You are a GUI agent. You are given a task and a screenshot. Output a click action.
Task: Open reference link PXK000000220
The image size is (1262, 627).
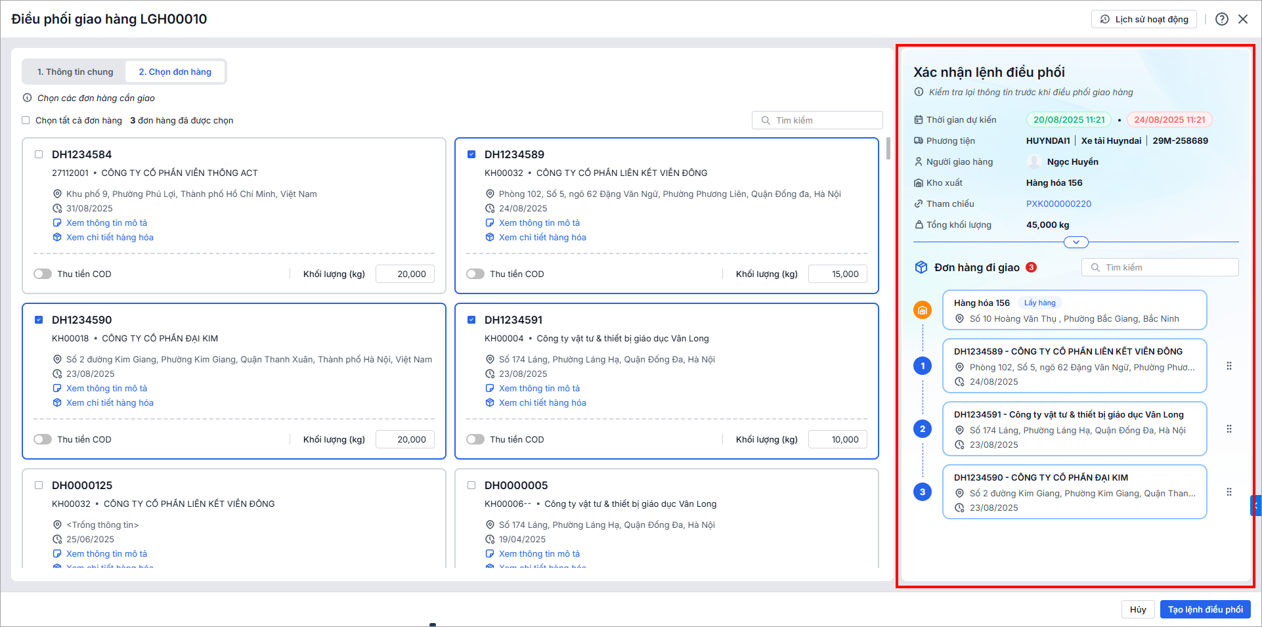tap(1058, 204)
